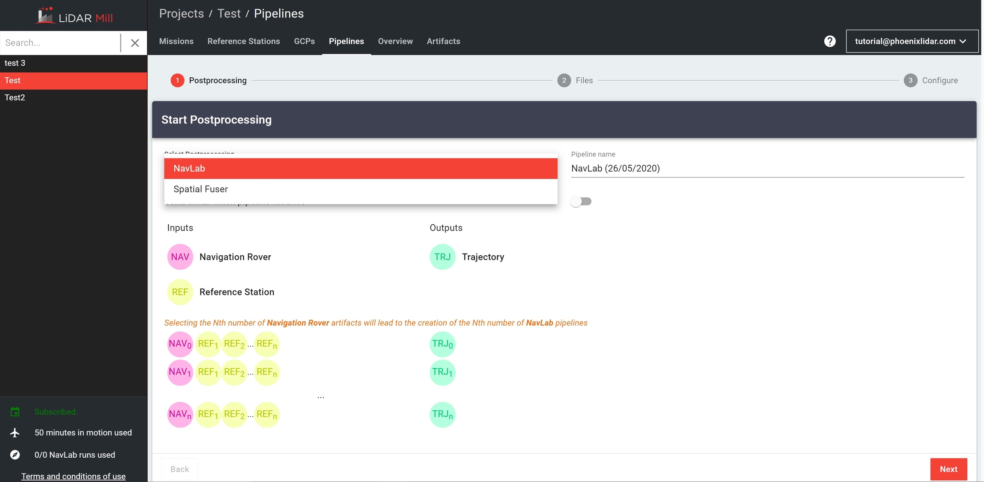Image resolution: width=984 pixels, height=482 pixels.
Task: Switch to the Missions tab
Action: (176, 41)
